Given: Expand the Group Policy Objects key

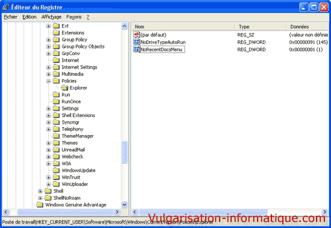Looking at the screenshot, I should click(x=49, y=47).
